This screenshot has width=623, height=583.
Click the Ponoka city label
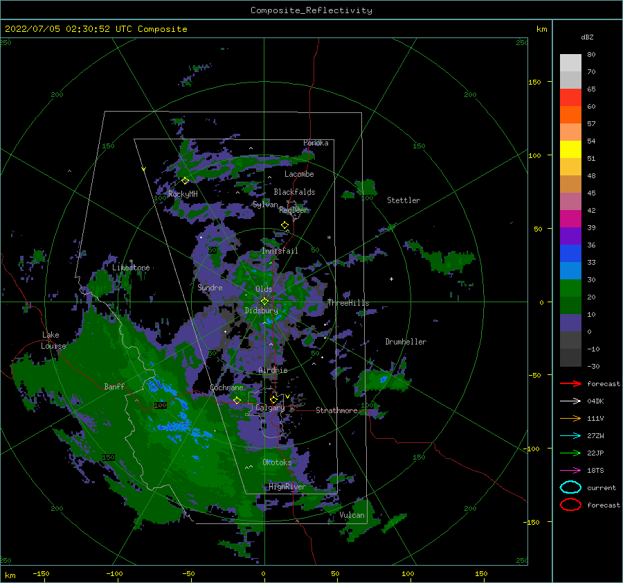point(316,143)
